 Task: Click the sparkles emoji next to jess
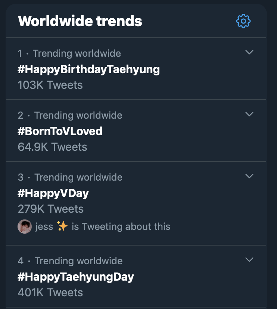[62, 226]
